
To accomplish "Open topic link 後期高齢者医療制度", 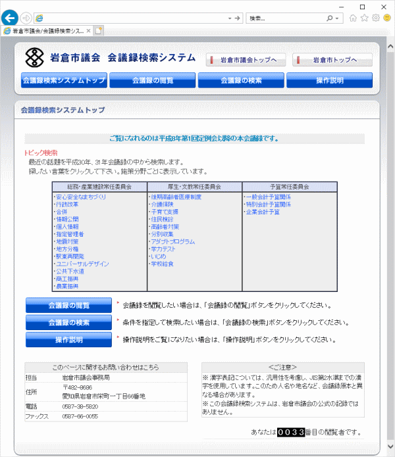I will (176, 197).
